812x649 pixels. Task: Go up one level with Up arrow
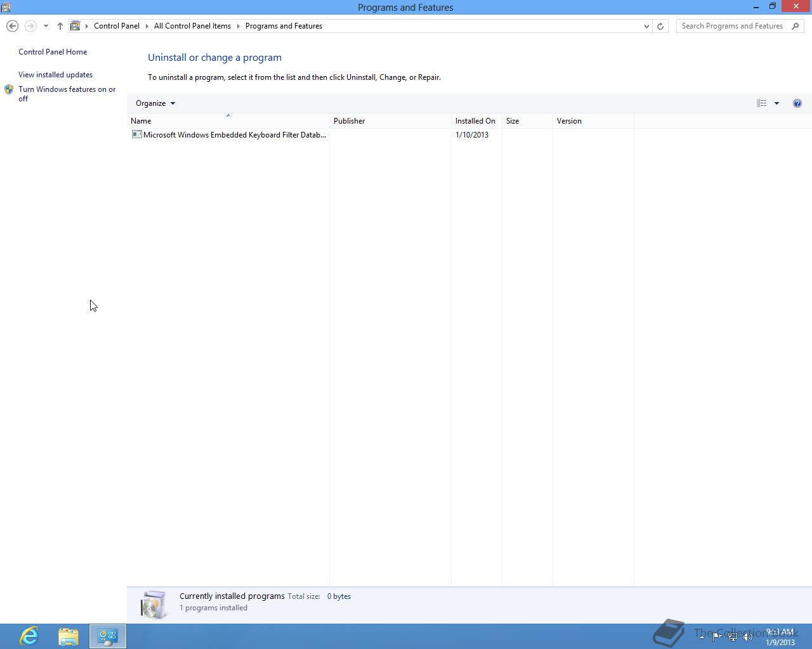[x=60, y=26]
